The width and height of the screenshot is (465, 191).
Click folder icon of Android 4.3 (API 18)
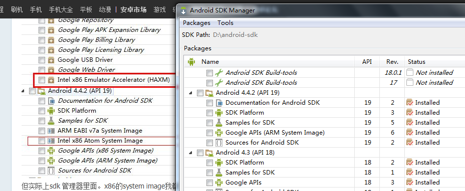pos(209,153)
